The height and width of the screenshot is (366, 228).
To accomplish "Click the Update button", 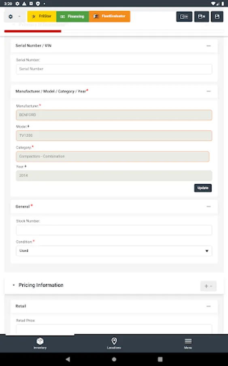I will tap(203, 188).
